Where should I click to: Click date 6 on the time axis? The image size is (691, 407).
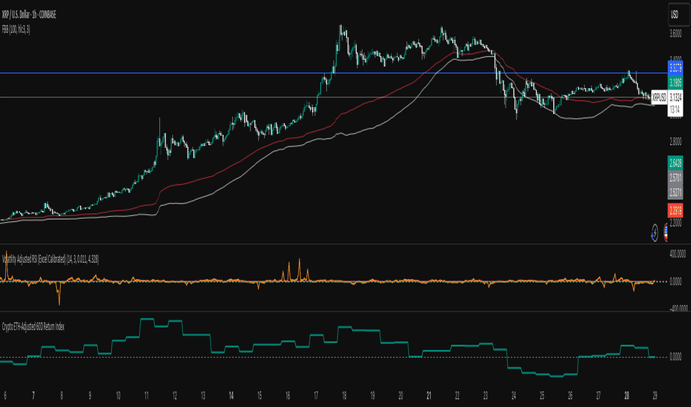tap(5, 396)
